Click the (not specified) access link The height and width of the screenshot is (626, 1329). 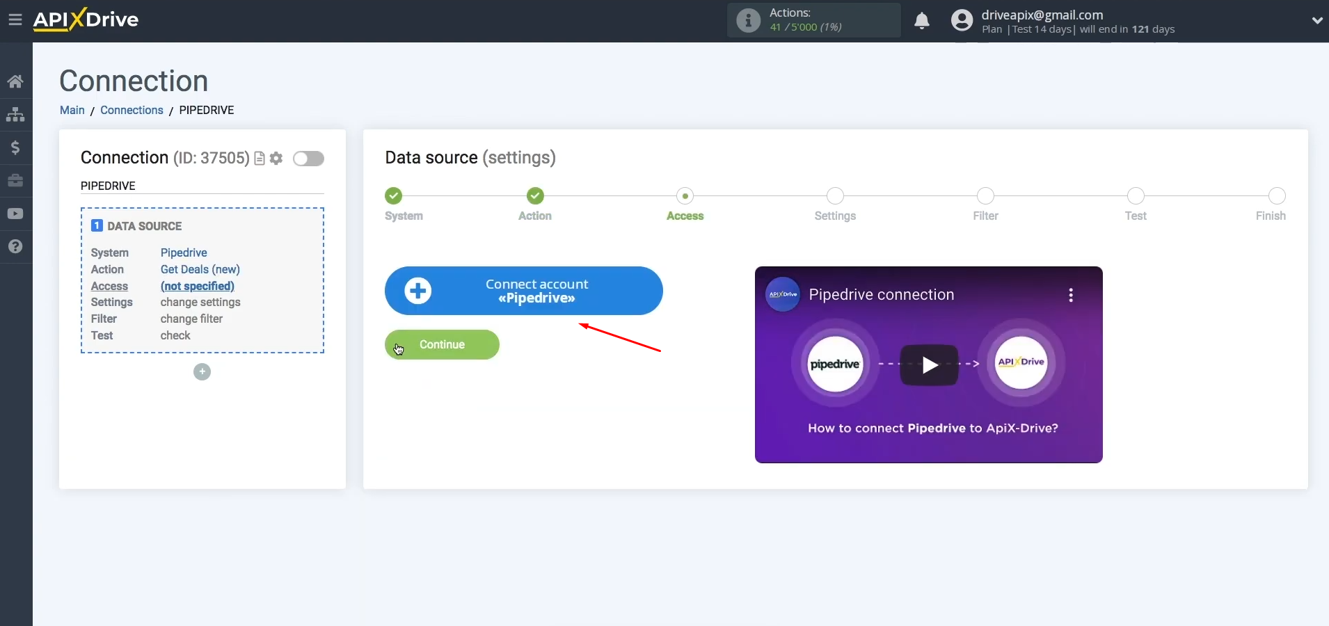[198, 286]
